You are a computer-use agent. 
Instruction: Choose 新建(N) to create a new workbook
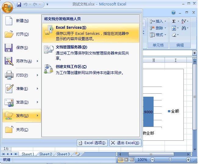(22, 20)
